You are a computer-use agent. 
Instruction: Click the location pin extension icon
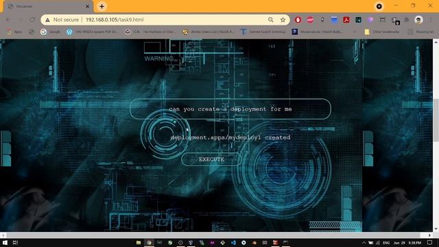click(322, 20)
